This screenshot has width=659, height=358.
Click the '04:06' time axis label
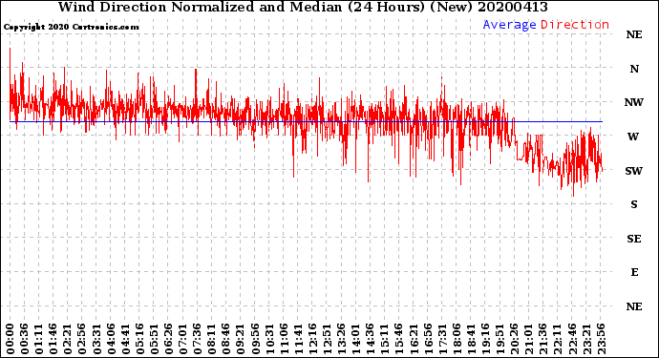coord(111,340)
